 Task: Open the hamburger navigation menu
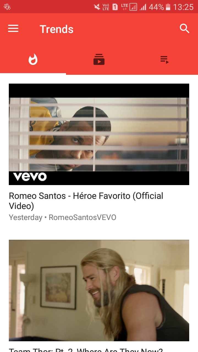[x=13, y=29]
